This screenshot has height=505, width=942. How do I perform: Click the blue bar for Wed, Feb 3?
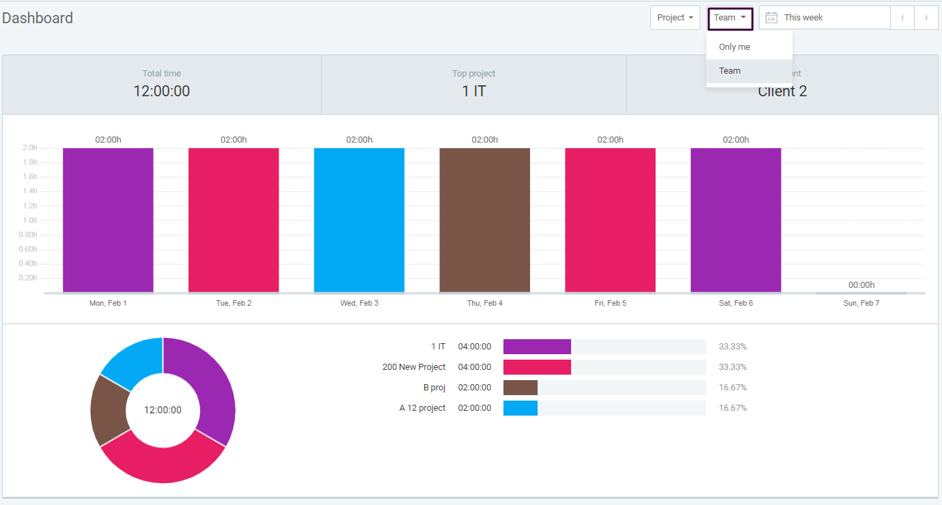(x=359, y=218)
